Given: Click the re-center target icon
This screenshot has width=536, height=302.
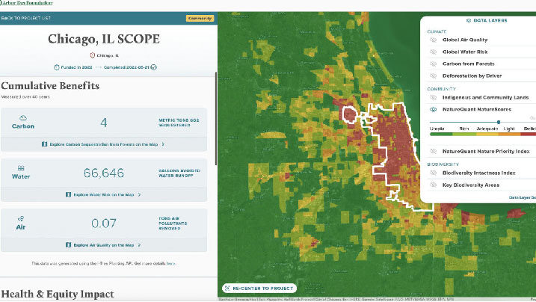Looking at the screenshot, I should [x=228, y=289].
